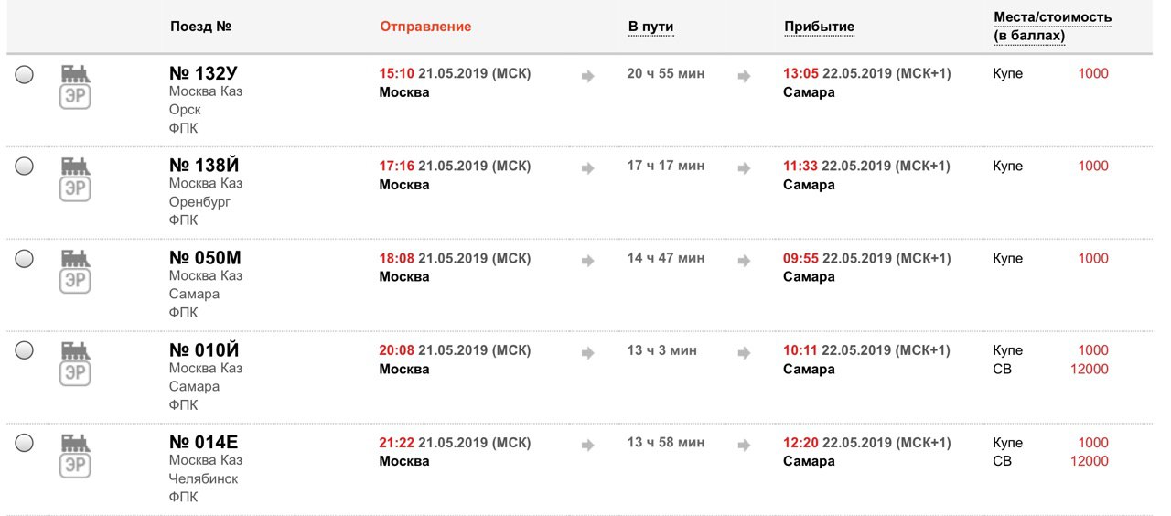Select radio button for train № 050М
The height and width of the screenshot is (516, 1171).
25,259
